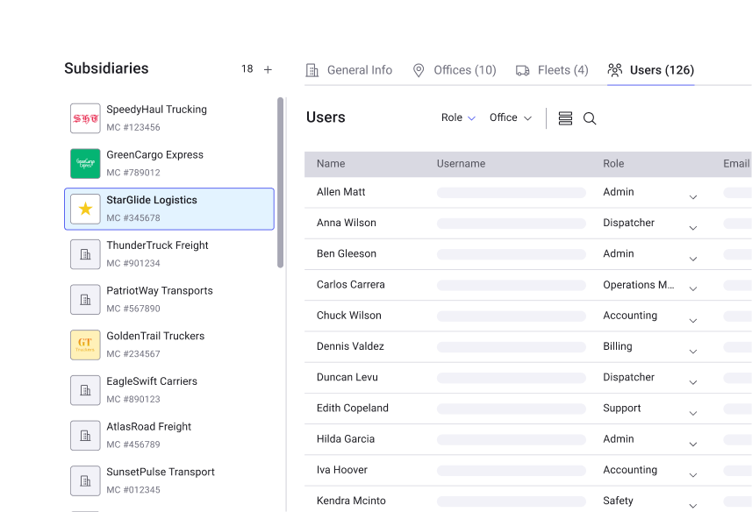Click the name Duncan Levu

pos(347,377)
